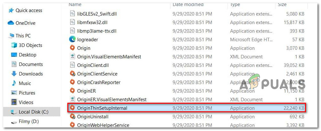Viewport: 321px width, 131px height.
Task: Select the OriginER application icon
Action: tap(72, 91)
